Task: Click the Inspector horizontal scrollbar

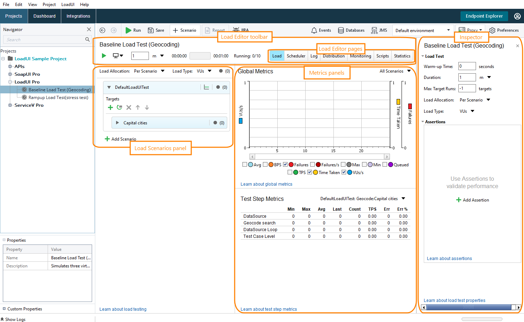Action: [x=469, y=308]
